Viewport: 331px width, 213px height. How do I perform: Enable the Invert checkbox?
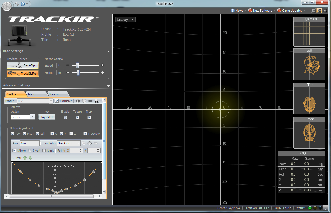pos(30,151)
